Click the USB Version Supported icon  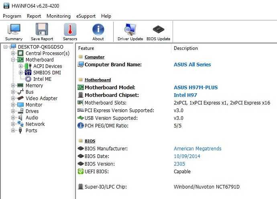coord(81,118)
